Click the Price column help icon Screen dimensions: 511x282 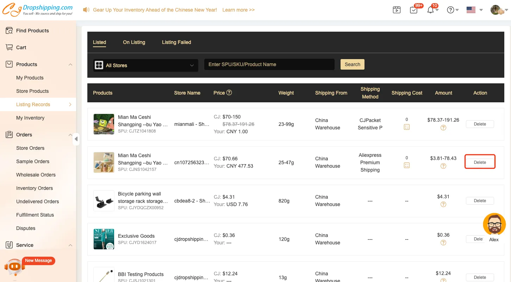[229, 92]
